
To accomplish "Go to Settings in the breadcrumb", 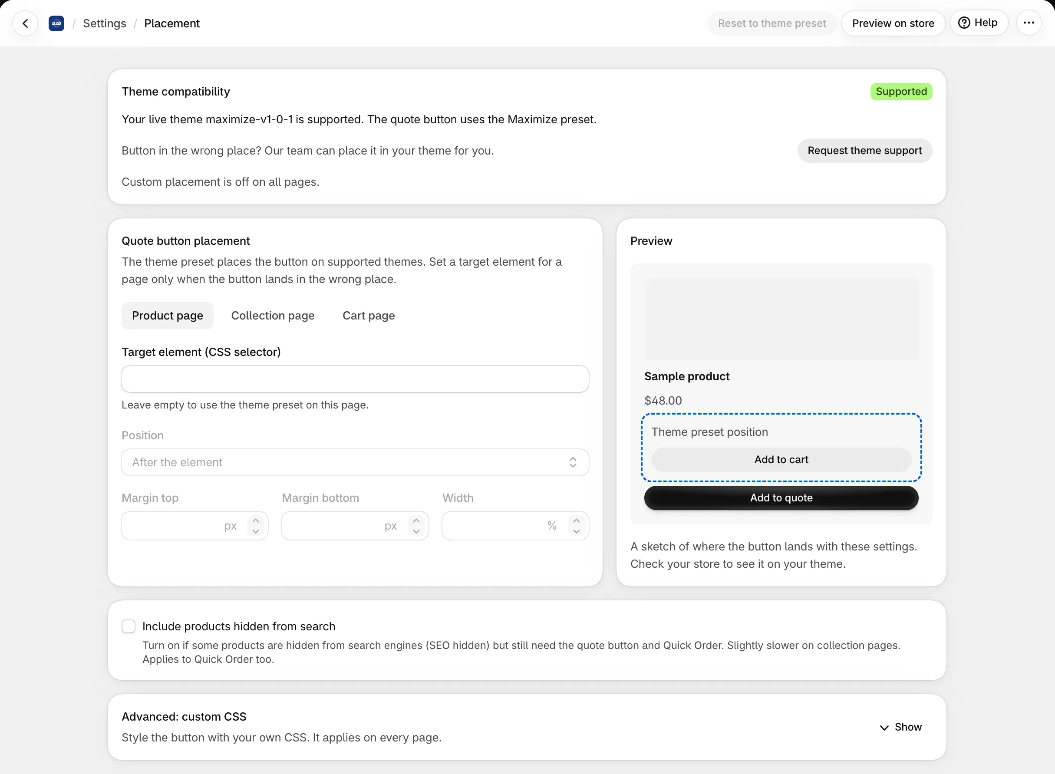I will [x=105, y=23].
